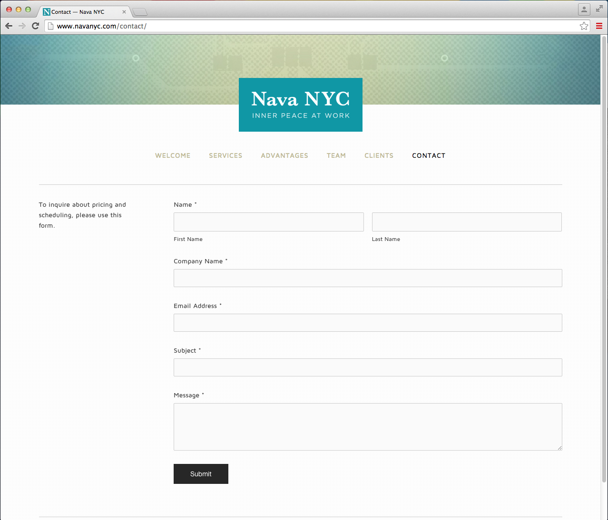The height and width of the screenshot is (520, 608).
Task: Focus the First Name field
Action: [x=269, y=222]
